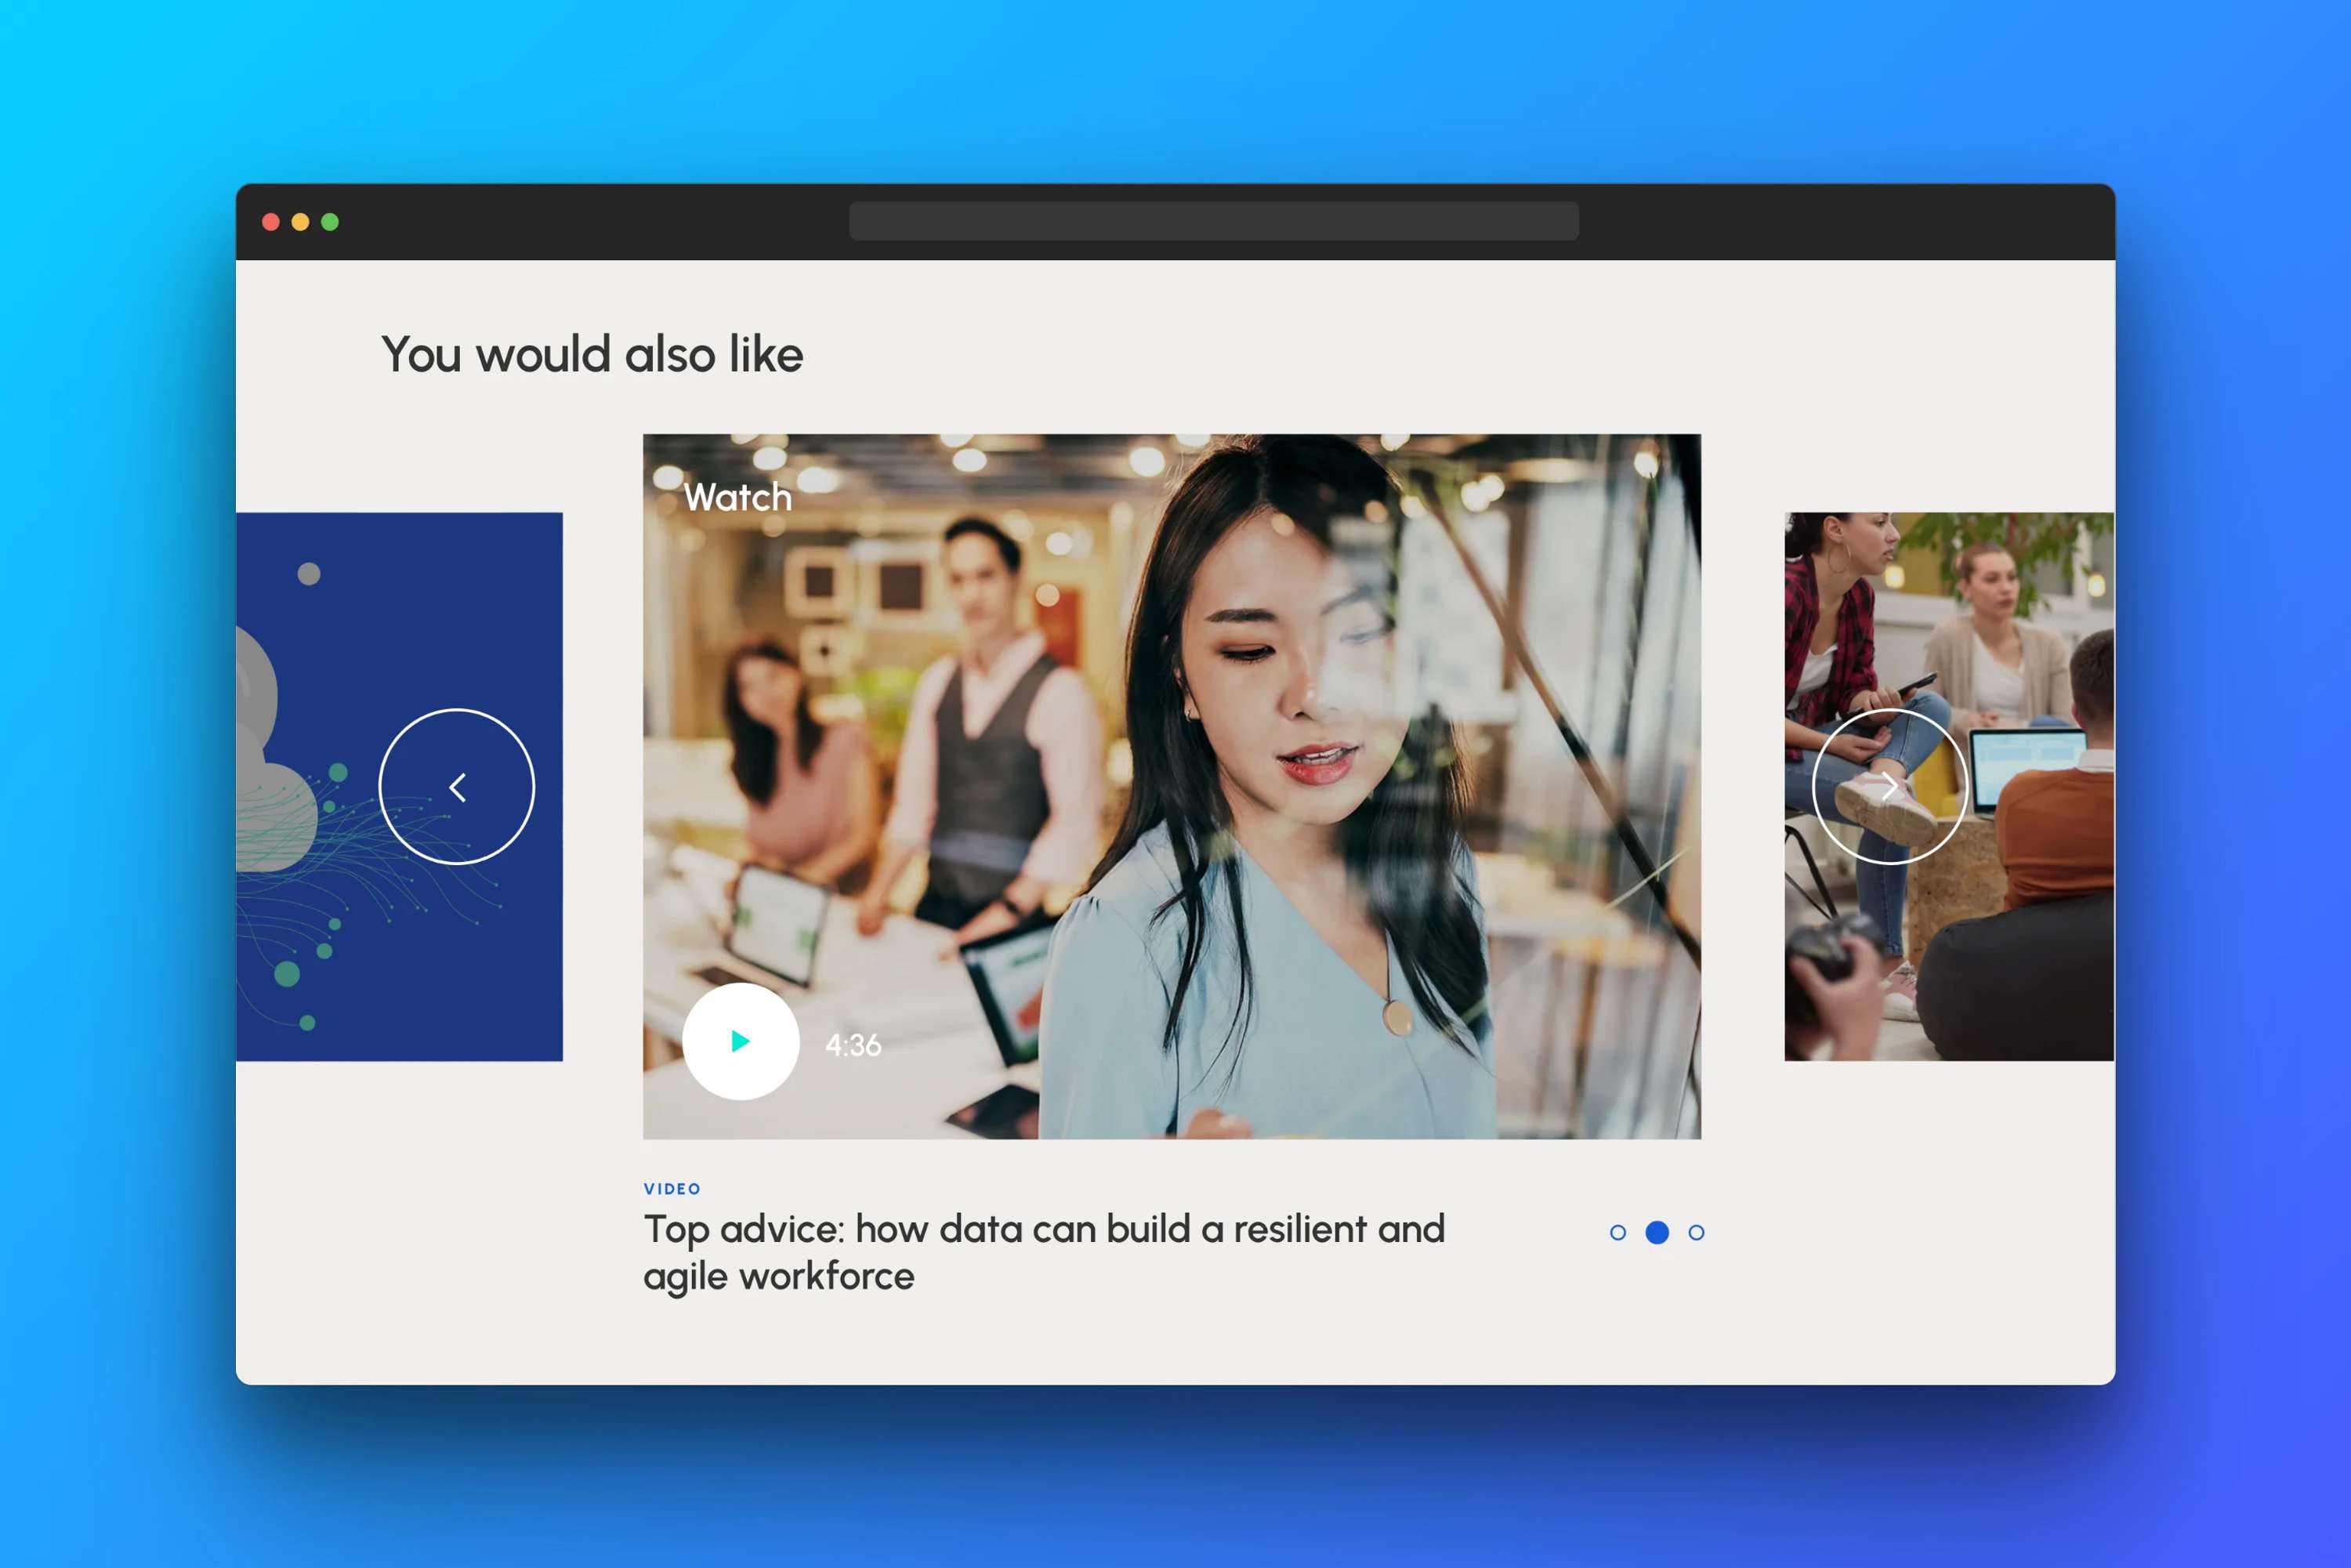Select the first carousel pagination dot
2351x1568 pixels.
click(x=1618, y=1232)
